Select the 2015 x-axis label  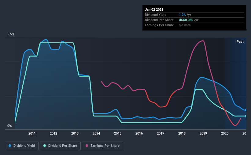click(x=118, y=133)
